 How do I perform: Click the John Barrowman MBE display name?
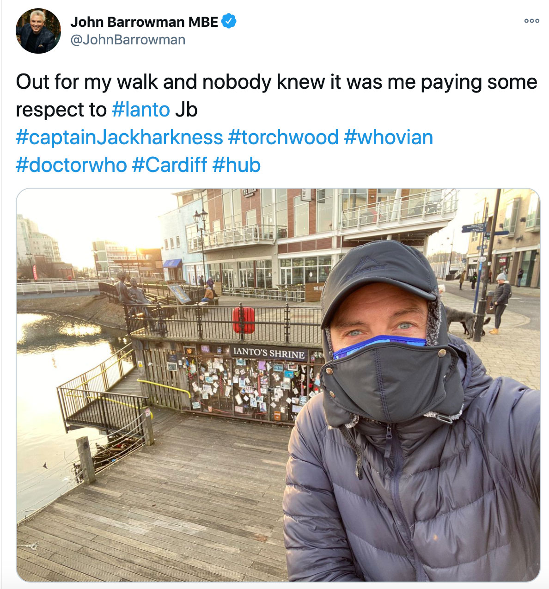coord(144,22)
